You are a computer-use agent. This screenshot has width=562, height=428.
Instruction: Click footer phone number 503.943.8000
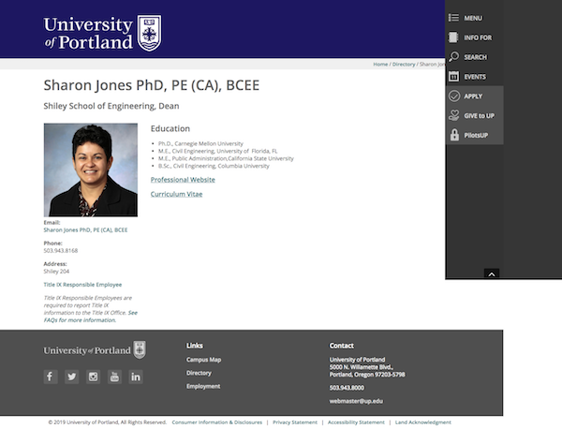[347, 388]
